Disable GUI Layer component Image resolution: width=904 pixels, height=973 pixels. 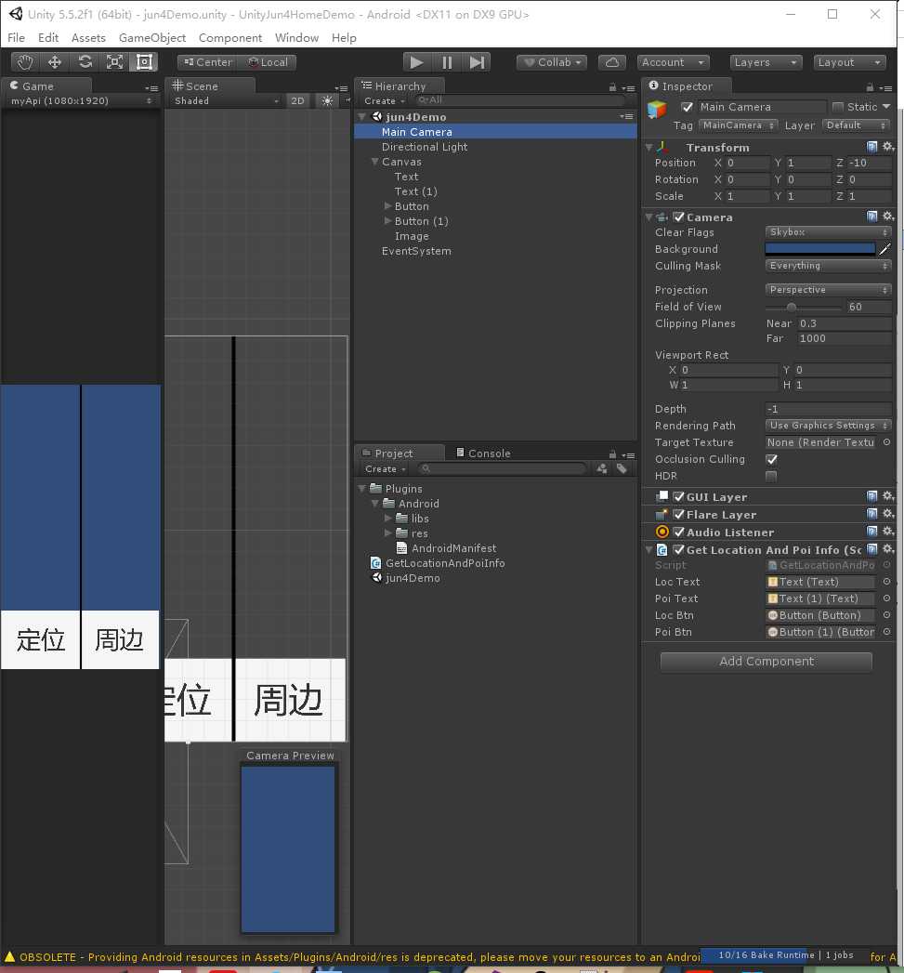click(x=679, y=497)
